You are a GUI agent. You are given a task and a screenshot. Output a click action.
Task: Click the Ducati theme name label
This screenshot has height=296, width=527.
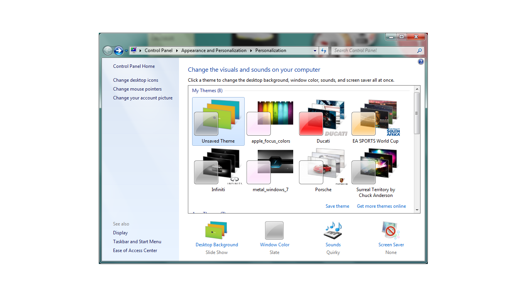coord(323,141)
